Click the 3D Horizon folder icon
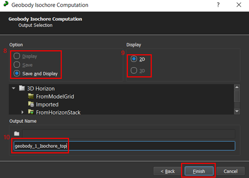249x178 pixels. point(22,88)
